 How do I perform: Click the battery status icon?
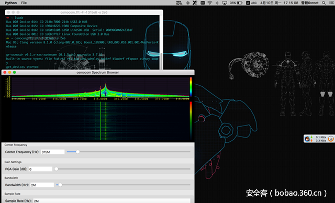tap(240, 3)
